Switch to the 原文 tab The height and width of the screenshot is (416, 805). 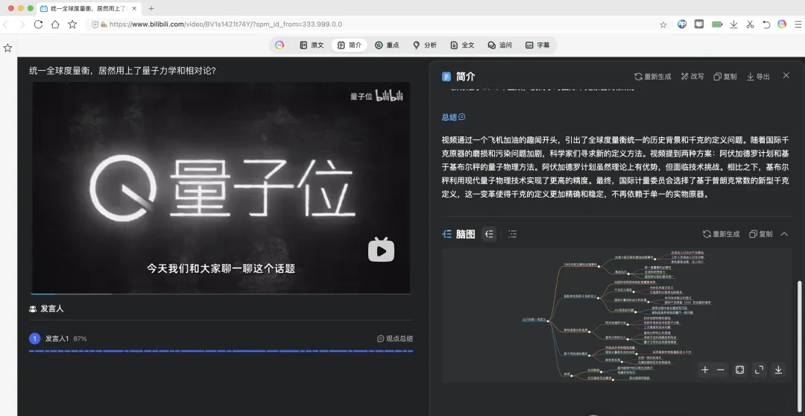click(x=312, y=45)
